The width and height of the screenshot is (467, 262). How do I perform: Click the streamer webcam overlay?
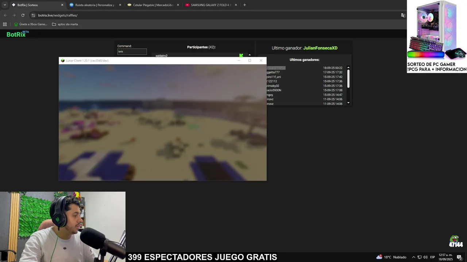click(63, 227)
